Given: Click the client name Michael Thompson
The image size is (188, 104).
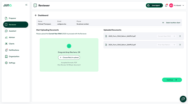Looking at the screenshot, I should tap(45, 24).
